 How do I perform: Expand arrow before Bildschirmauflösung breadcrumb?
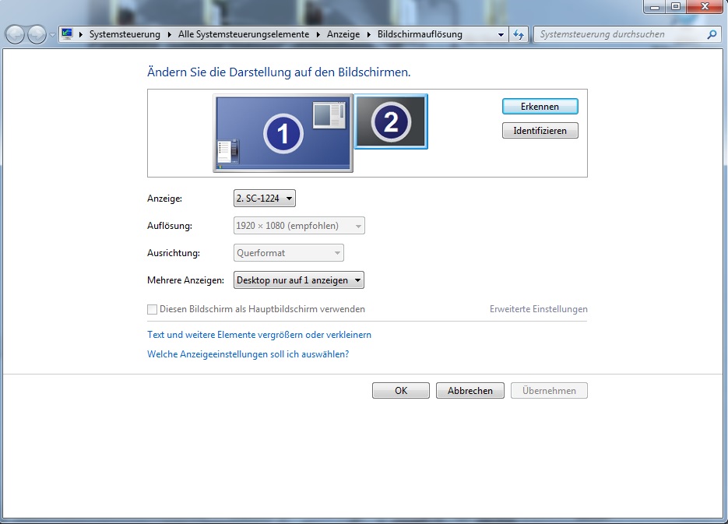click(x=368, y=34)
